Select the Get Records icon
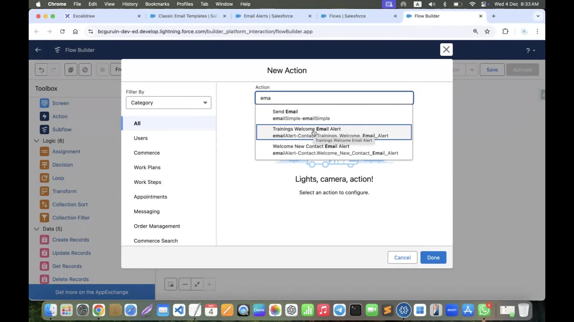This screenshot has height=322, width=574. [x=44, y=266]
